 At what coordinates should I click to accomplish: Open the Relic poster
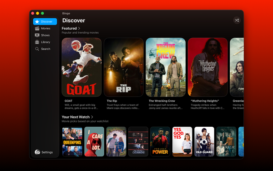click(x=226, y=141)
